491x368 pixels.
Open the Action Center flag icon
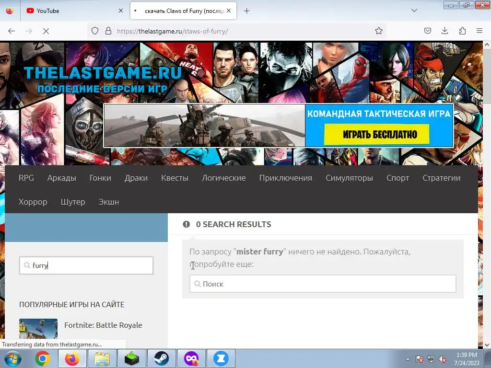click(419, 359)
